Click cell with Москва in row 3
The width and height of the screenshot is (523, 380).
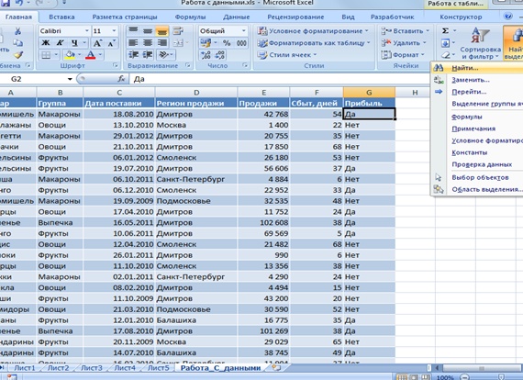pos(196,125)
